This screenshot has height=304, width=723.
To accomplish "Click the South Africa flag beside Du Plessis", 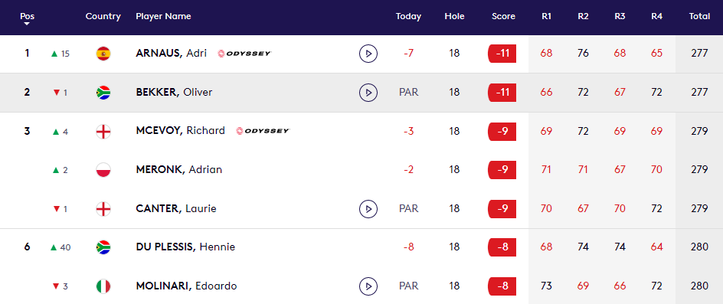I will pyautogui.click(x=103, y=248).
